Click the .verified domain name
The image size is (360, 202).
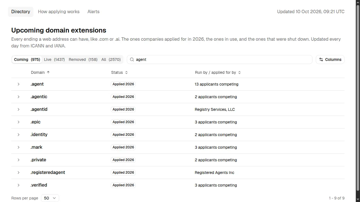[39, 185]
